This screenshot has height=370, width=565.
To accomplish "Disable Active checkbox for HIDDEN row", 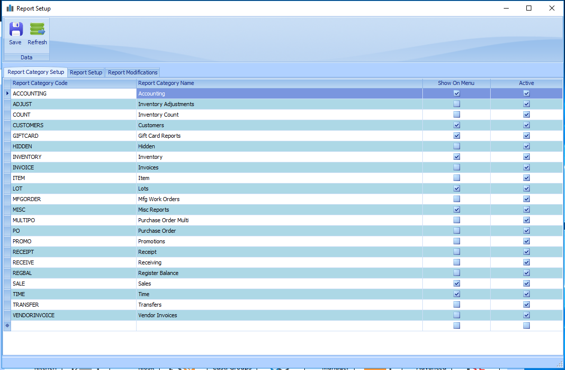I will coord(526,146).
